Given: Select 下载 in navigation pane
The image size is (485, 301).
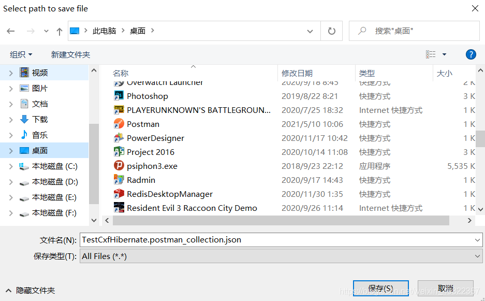Looking at the screenshot, I should coord(39,119).
